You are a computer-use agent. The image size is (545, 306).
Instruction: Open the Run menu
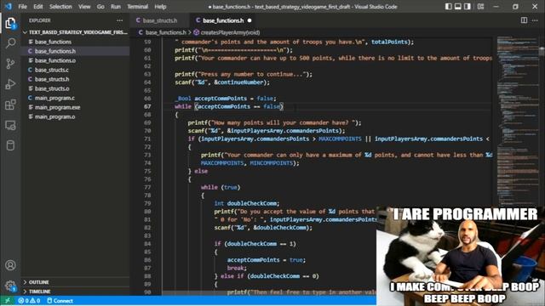116,7
